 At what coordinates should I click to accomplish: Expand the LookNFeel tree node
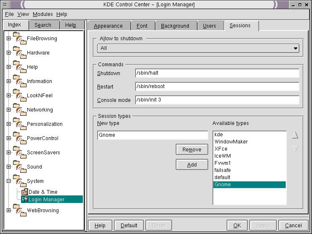(8, 95)
